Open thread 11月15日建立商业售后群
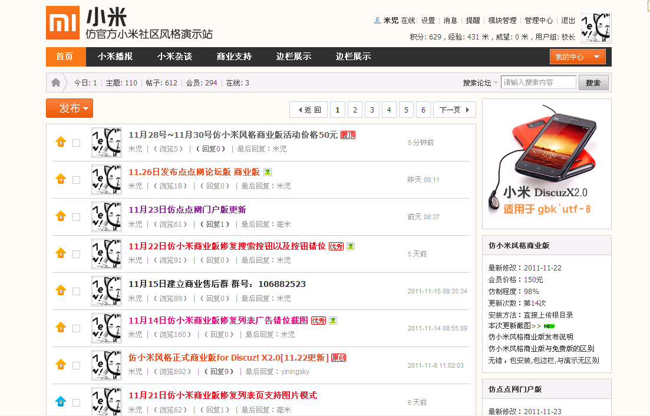650x416 pixels. pos(217,284)
